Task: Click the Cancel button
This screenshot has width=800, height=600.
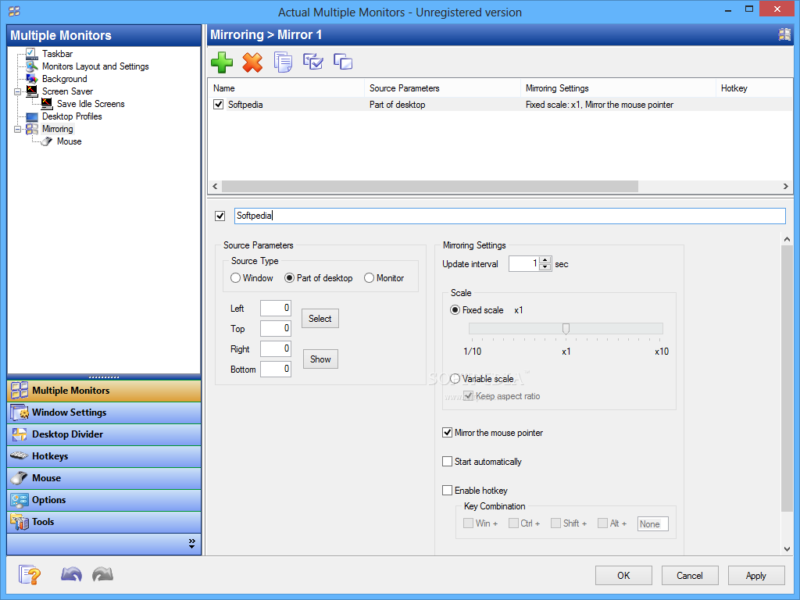Action: (x=690, y=576)
